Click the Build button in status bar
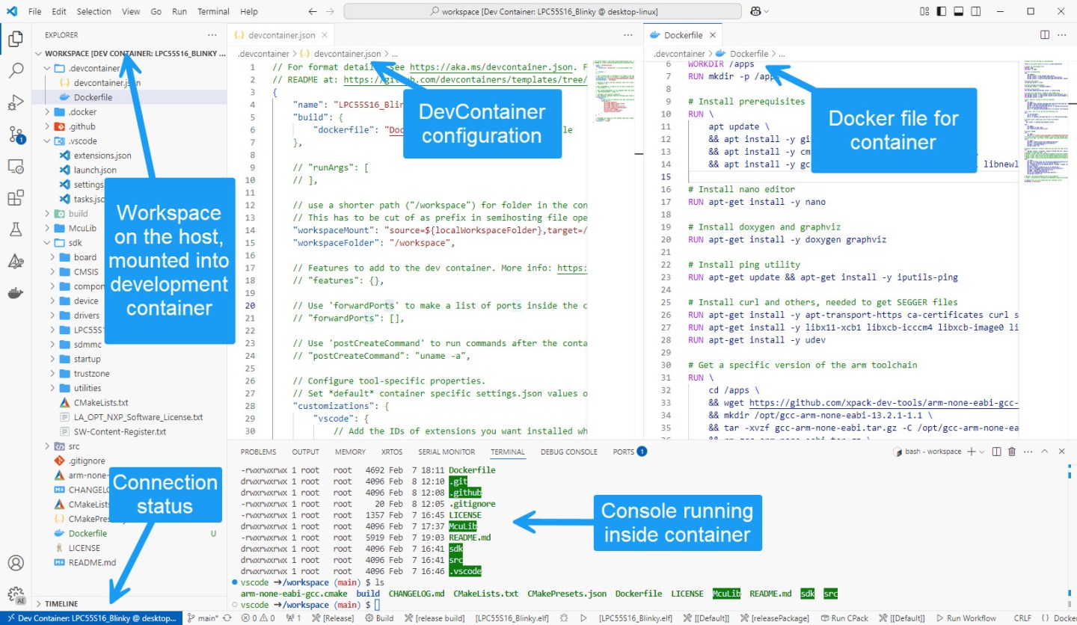This screenshot has height=625, width=1077. pos(379,618)
